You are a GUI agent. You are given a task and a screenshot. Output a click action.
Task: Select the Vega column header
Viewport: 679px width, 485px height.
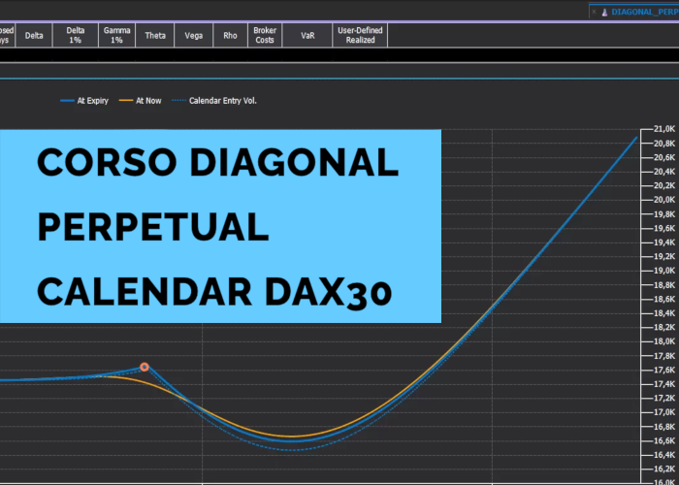[x=194, y=36]
